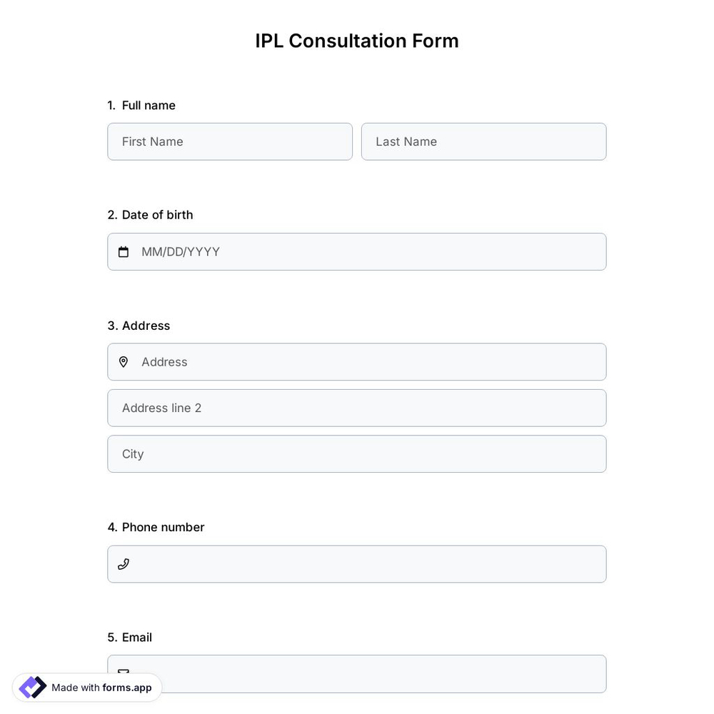
Task: Click the phone receiver icon in the phone field
Action: (124, 563)
